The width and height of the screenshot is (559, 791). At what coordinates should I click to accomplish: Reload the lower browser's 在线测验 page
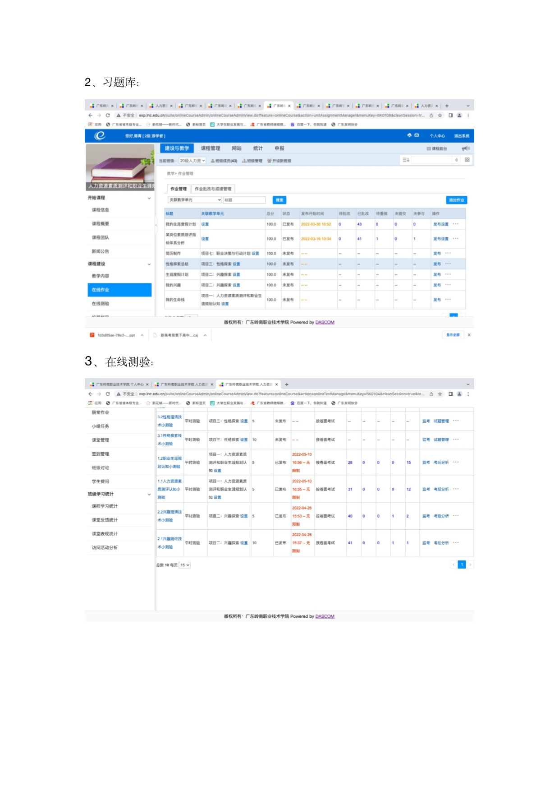click(108, 394)
